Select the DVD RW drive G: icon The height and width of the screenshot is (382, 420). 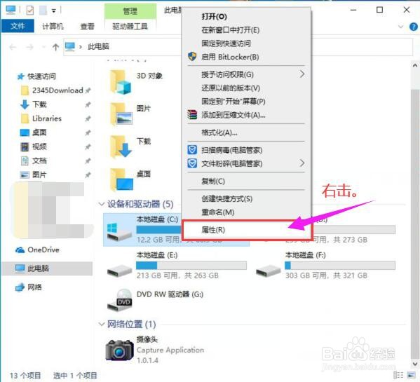pyautogui.click(x=119, y=300)
